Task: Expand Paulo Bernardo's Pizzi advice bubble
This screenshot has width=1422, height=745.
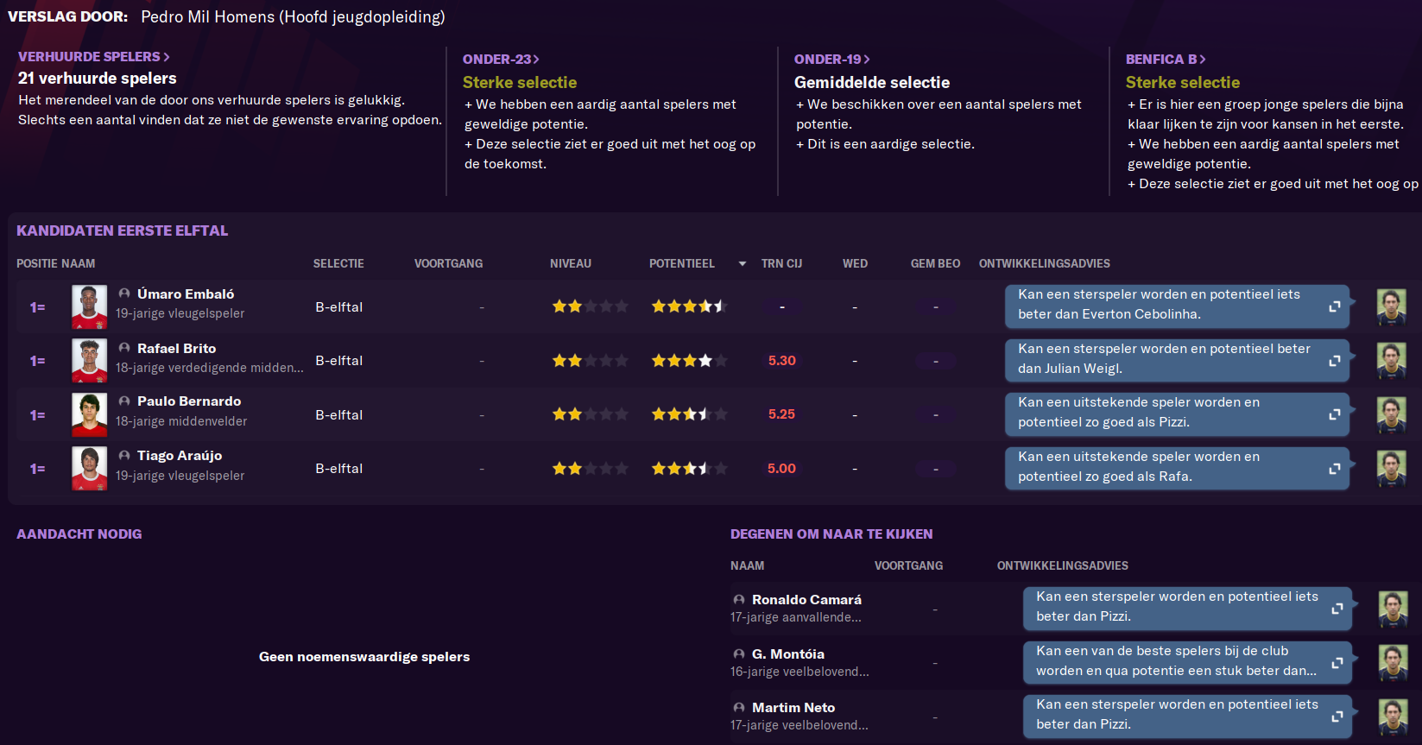Action: (1334, 414)
